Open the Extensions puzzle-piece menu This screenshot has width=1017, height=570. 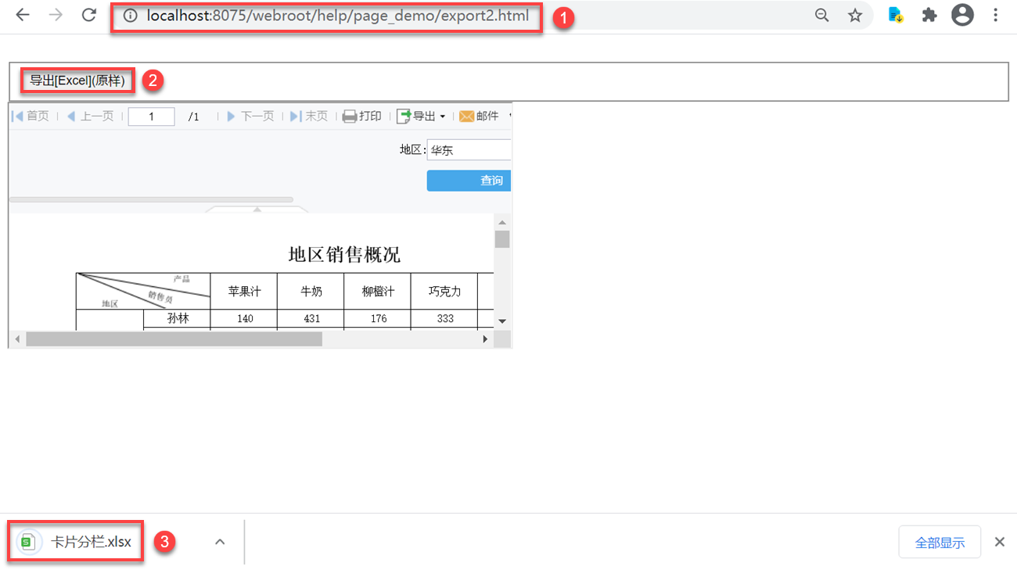[929, 16]
